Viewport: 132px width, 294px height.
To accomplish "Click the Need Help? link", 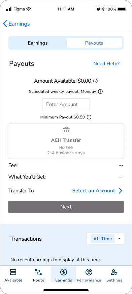I will pyautogui.click(x=106, y=63).
